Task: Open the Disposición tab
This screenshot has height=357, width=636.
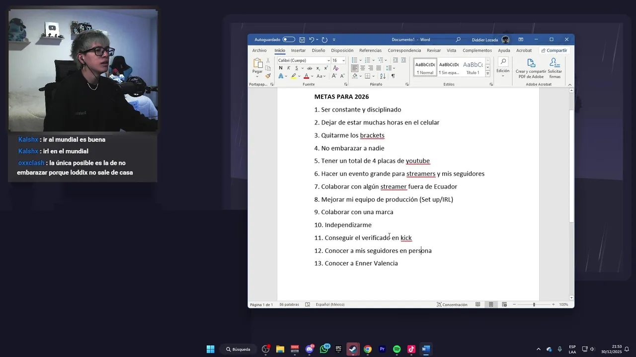Action: [342, 51]
